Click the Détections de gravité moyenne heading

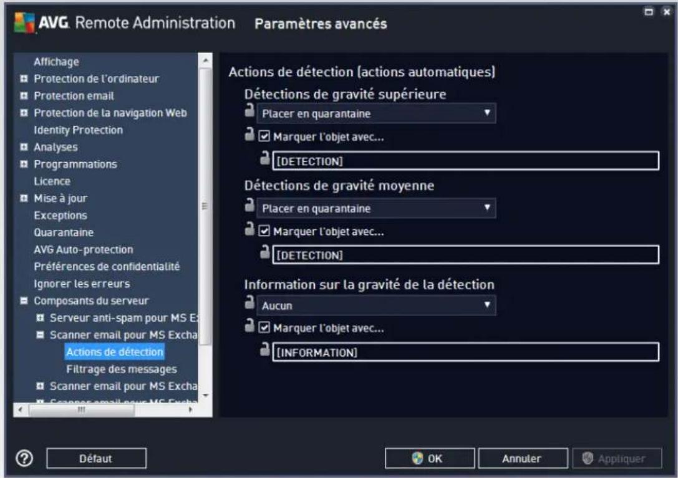[339, 186]
